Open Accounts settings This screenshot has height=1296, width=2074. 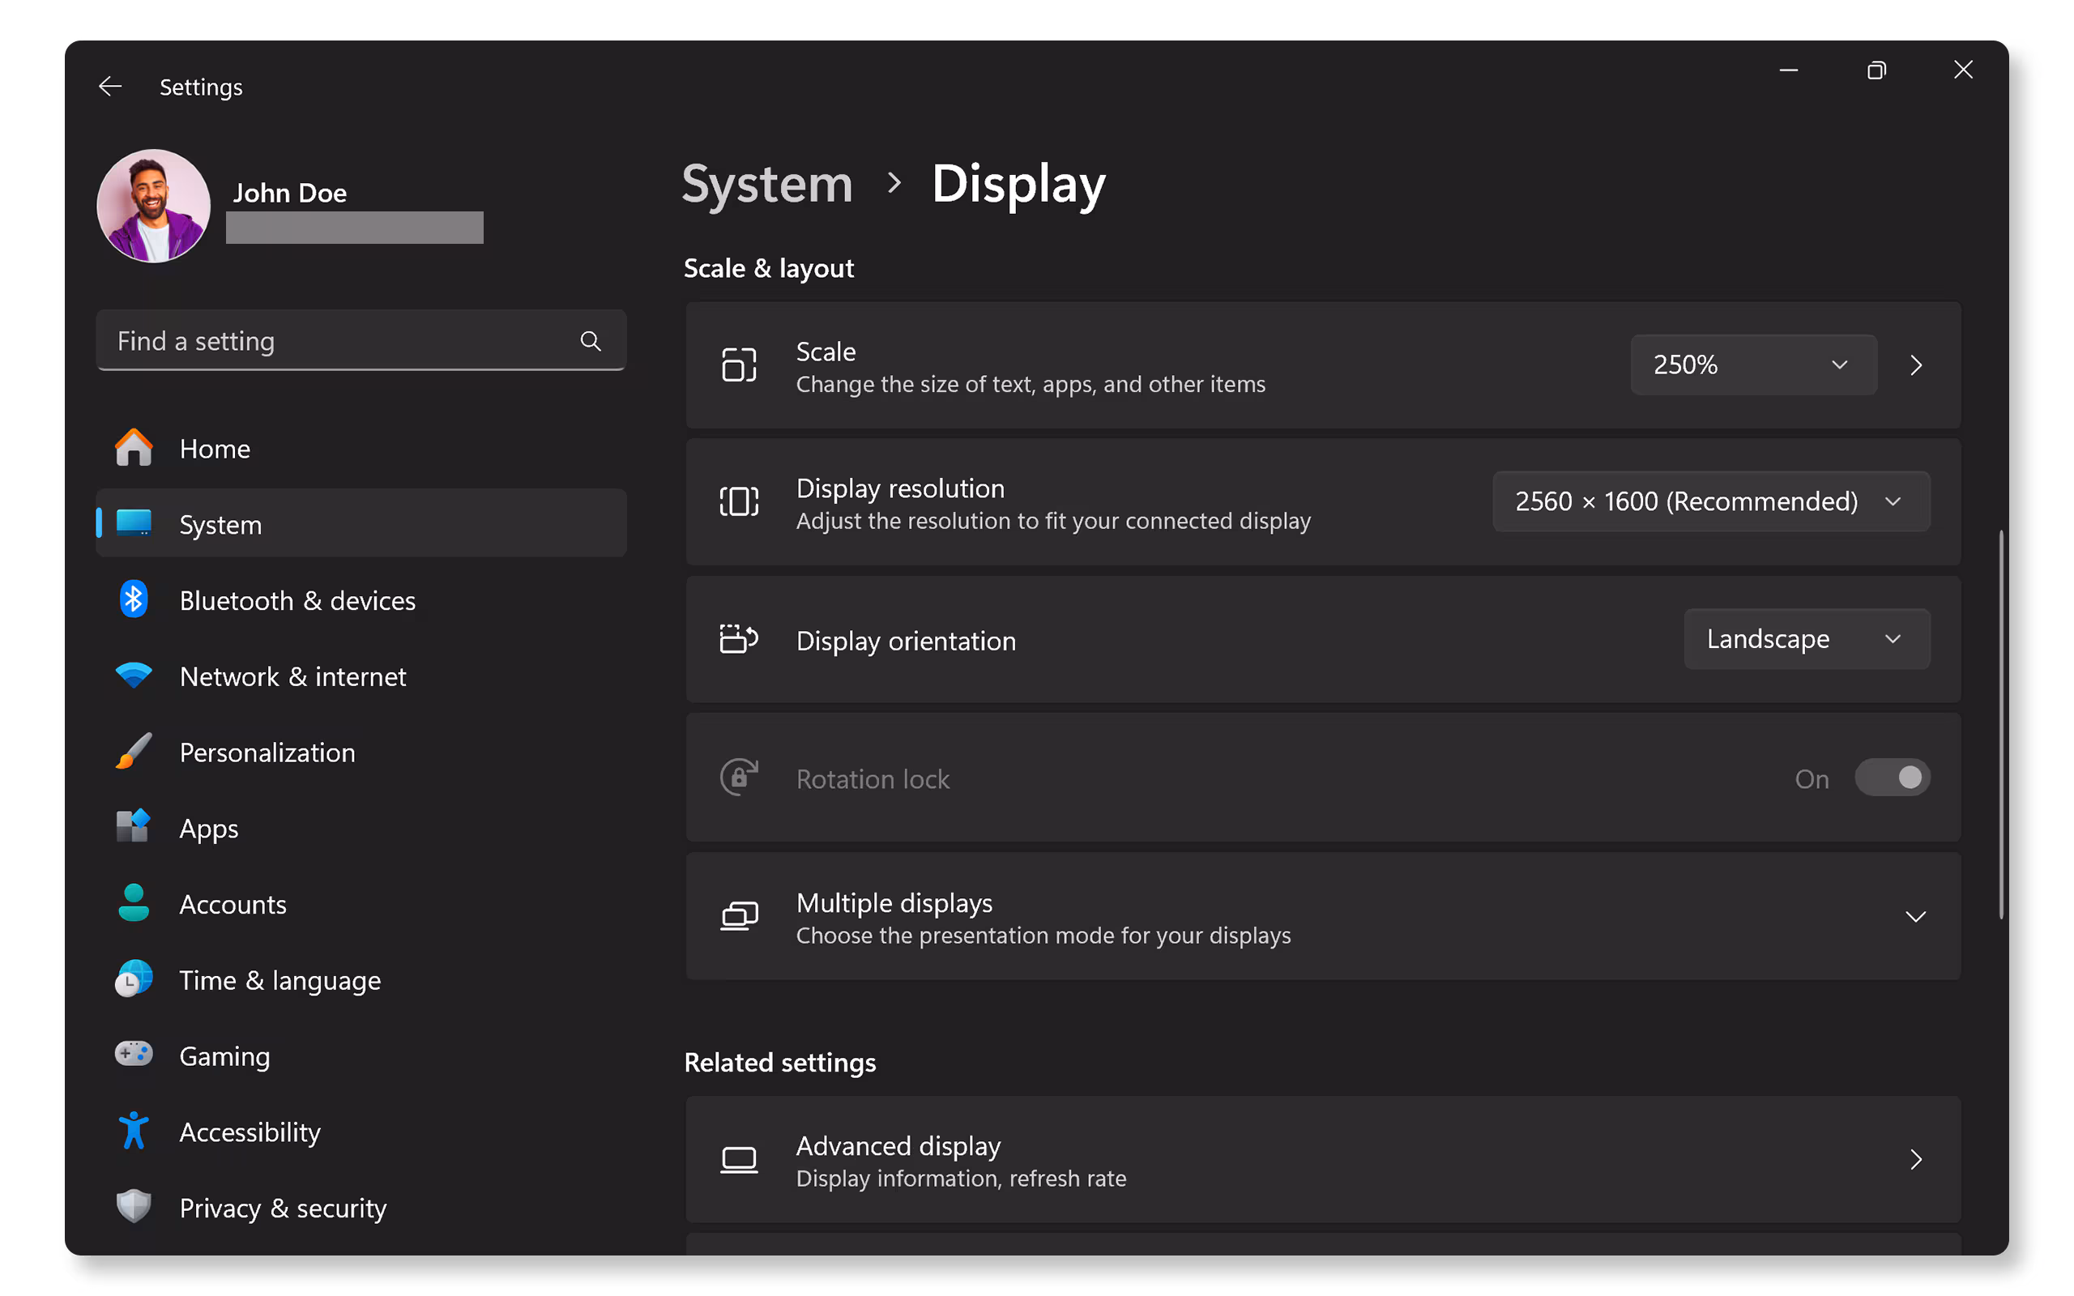coord(361,902)
